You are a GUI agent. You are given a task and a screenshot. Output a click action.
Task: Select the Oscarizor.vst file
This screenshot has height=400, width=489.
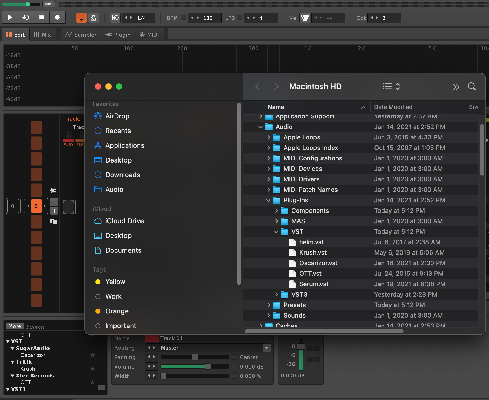tap(361, 263)
